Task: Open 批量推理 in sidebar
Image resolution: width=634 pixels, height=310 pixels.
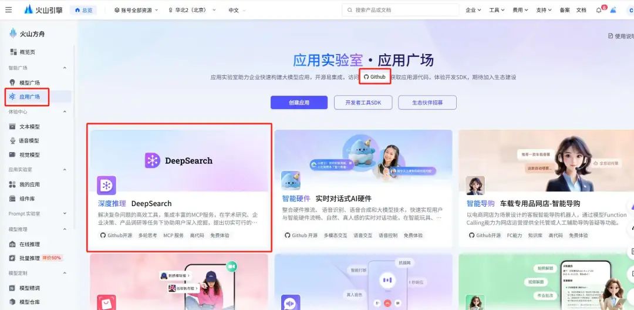Action: coord(29,258)
